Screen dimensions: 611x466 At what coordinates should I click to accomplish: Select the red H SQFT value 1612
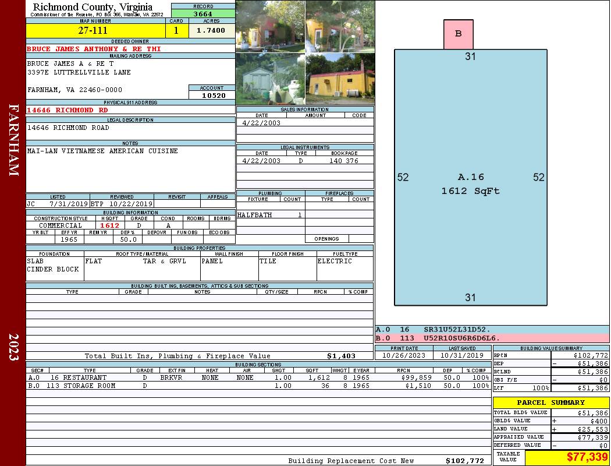(109, 225)
